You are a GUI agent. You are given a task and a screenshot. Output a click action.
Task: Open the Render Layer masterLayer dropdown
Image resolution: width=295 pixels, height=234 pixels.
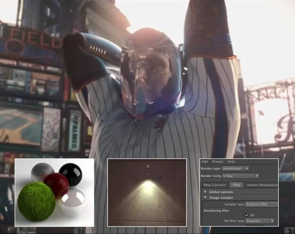pyautogui.click(x=236, y=169)
